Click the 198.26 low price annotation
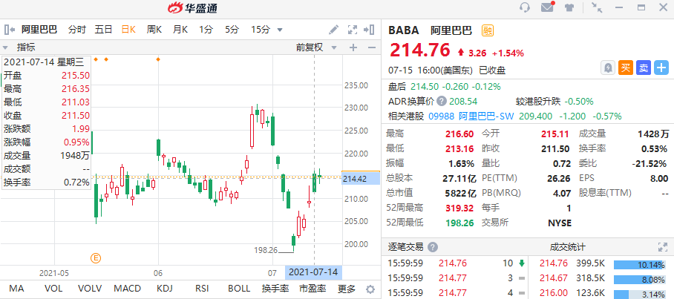The height and width of the screenshot is (299, 674). (266, 249)
